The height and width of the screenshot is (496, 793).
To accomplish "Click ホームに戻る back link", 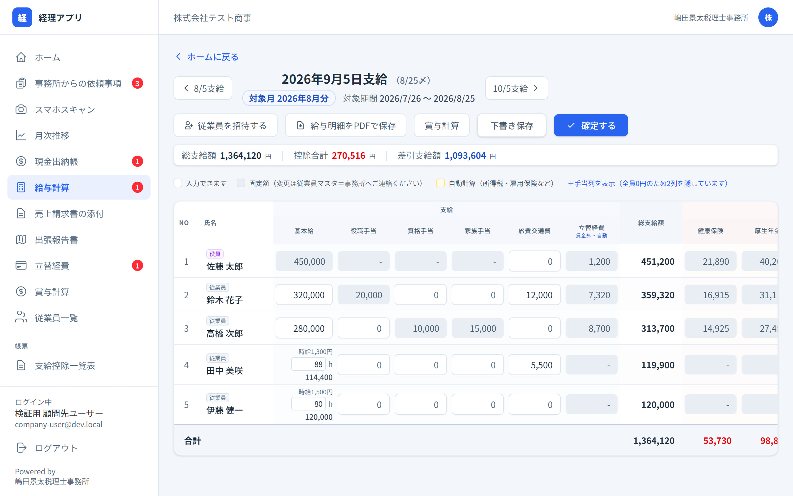I will (208, 57).
